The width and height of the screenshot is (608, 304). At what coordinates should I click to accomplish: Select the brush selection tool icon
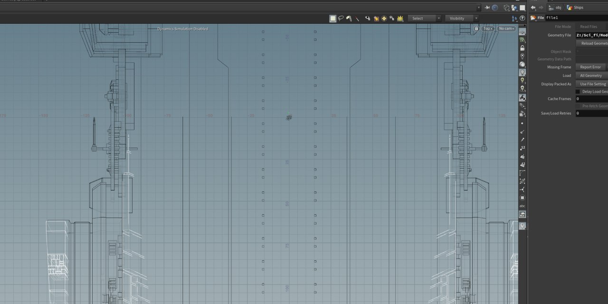[349, 19]
